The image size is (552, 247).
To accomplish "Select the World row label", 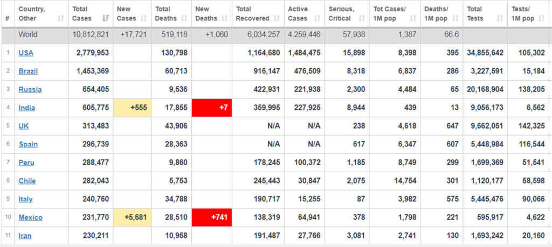I will tap(28, 35).
